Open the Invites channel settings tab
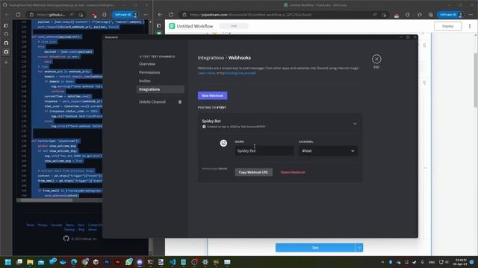This screenshot has height=268, width=478. (144, 81)
